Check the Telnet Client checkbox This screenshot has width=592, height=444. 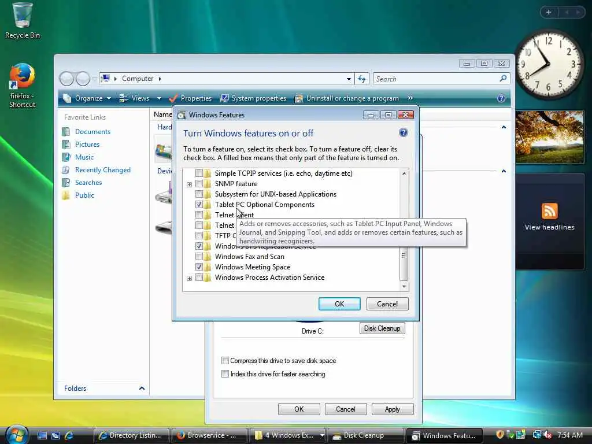[199, 215]
